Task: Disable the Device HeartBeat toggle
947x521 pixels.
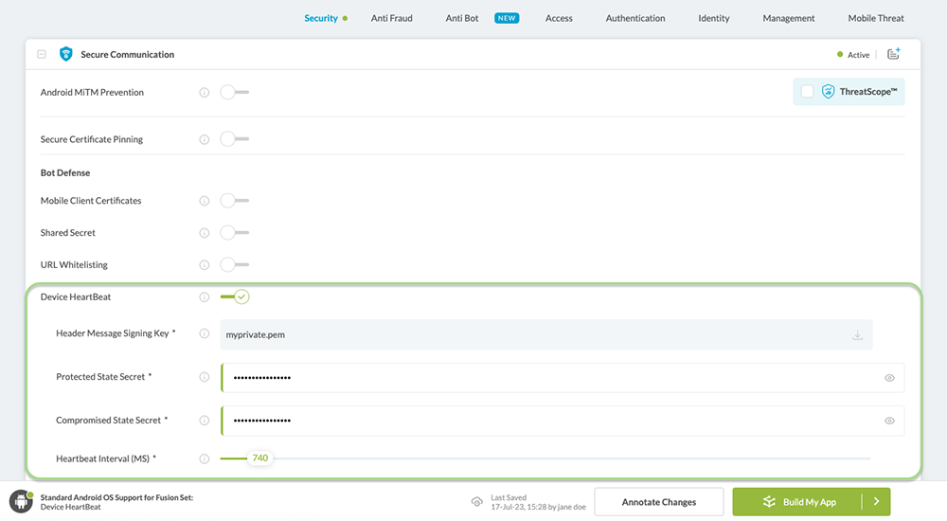Action: 235,297
